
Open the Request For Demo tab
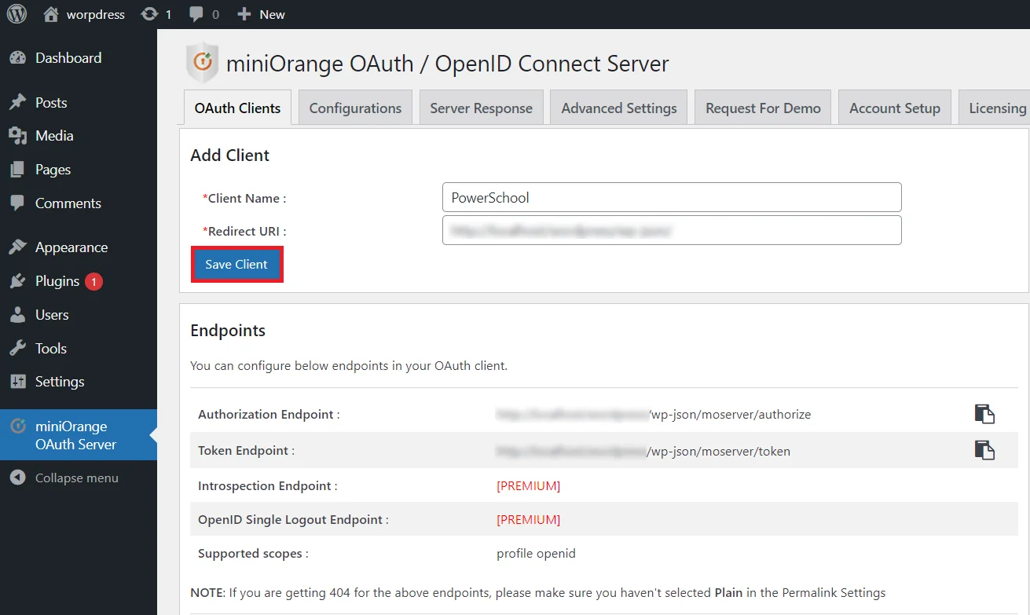[x=763, y=108]
